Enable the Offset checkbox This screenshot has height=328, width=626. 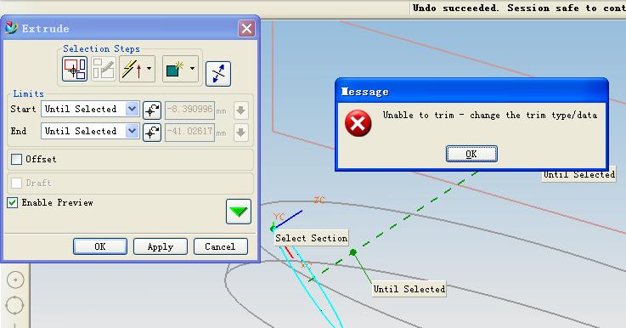click(x=16, y=160)
